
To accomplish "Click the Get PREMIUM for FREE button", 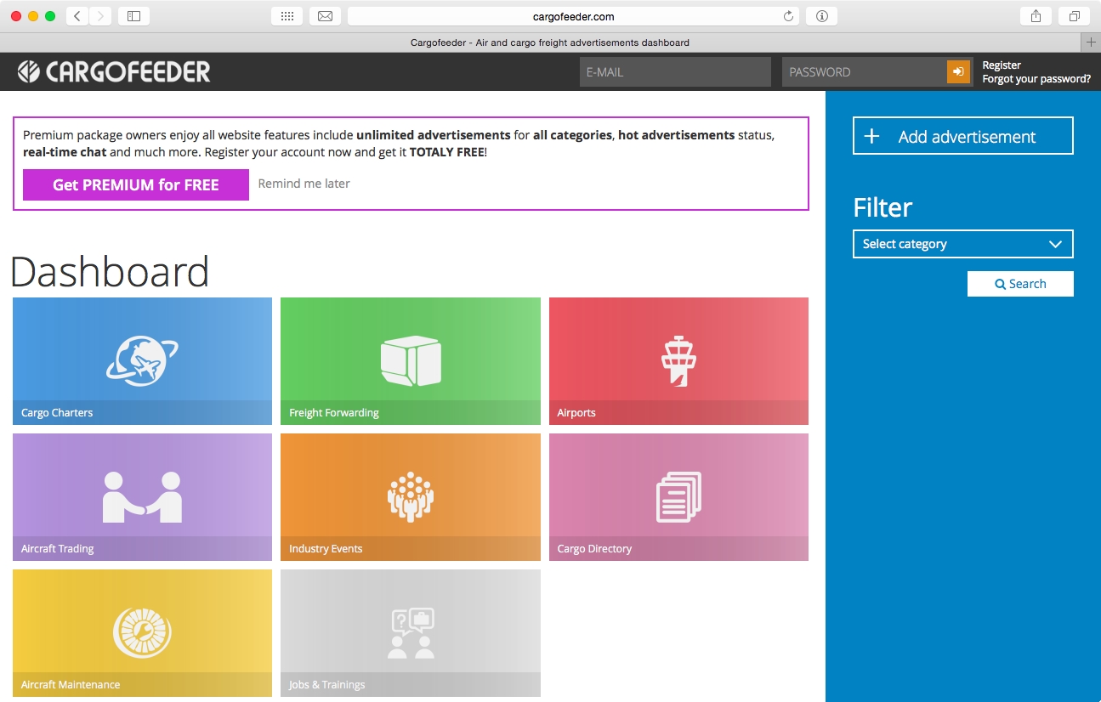I will point(136,184).
